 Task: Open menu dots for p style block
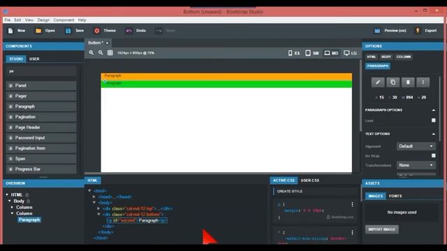click(352, 204)
